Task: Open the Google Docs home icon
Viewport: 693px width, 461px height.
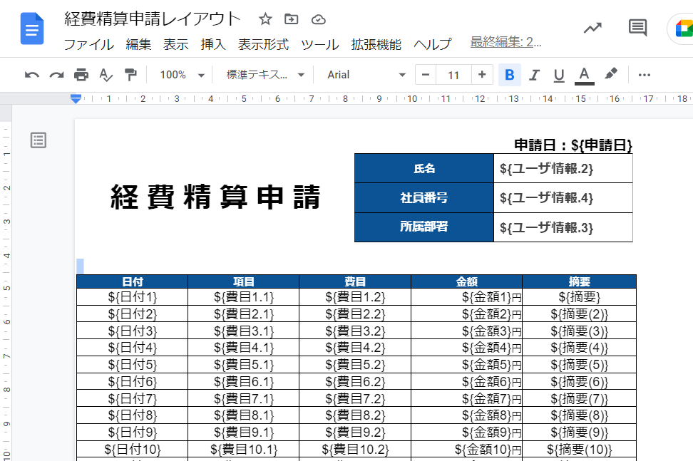Action: pyautogui.click(x=32, y=29)
